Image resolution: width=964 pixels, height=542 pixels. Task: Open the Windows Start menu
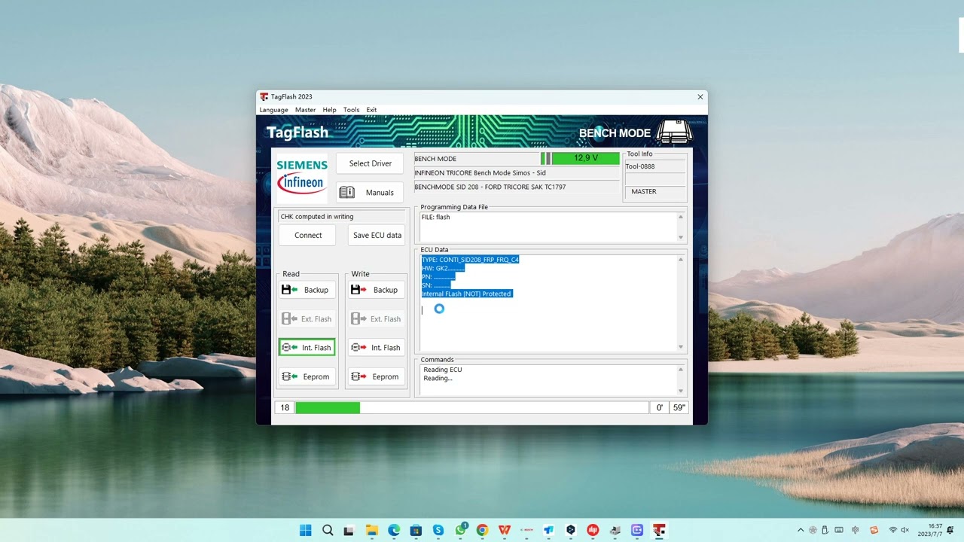306,530
